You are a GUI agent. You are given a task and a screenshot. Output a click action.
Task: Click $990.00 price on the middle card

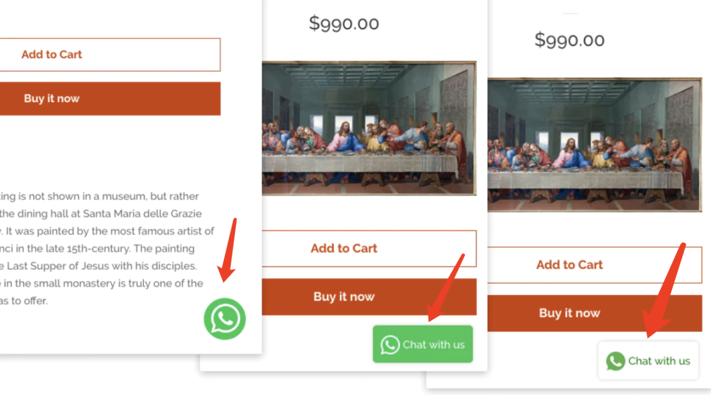(x=344, y=23)
